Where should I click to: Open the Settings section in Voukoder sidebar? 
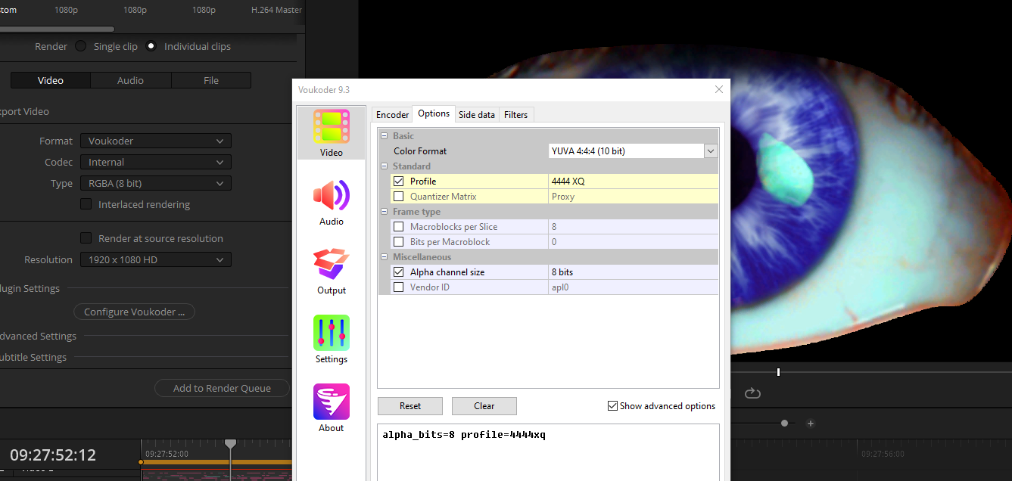click(x=332, y=340)
